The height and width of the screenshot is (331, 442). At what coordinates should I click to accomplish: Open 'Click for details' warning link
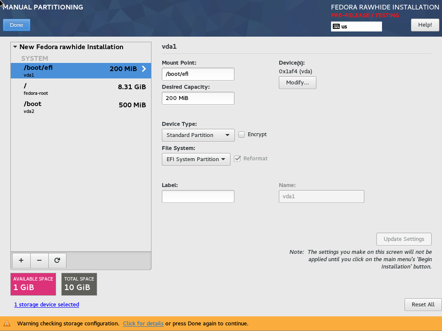pos(143,323)
